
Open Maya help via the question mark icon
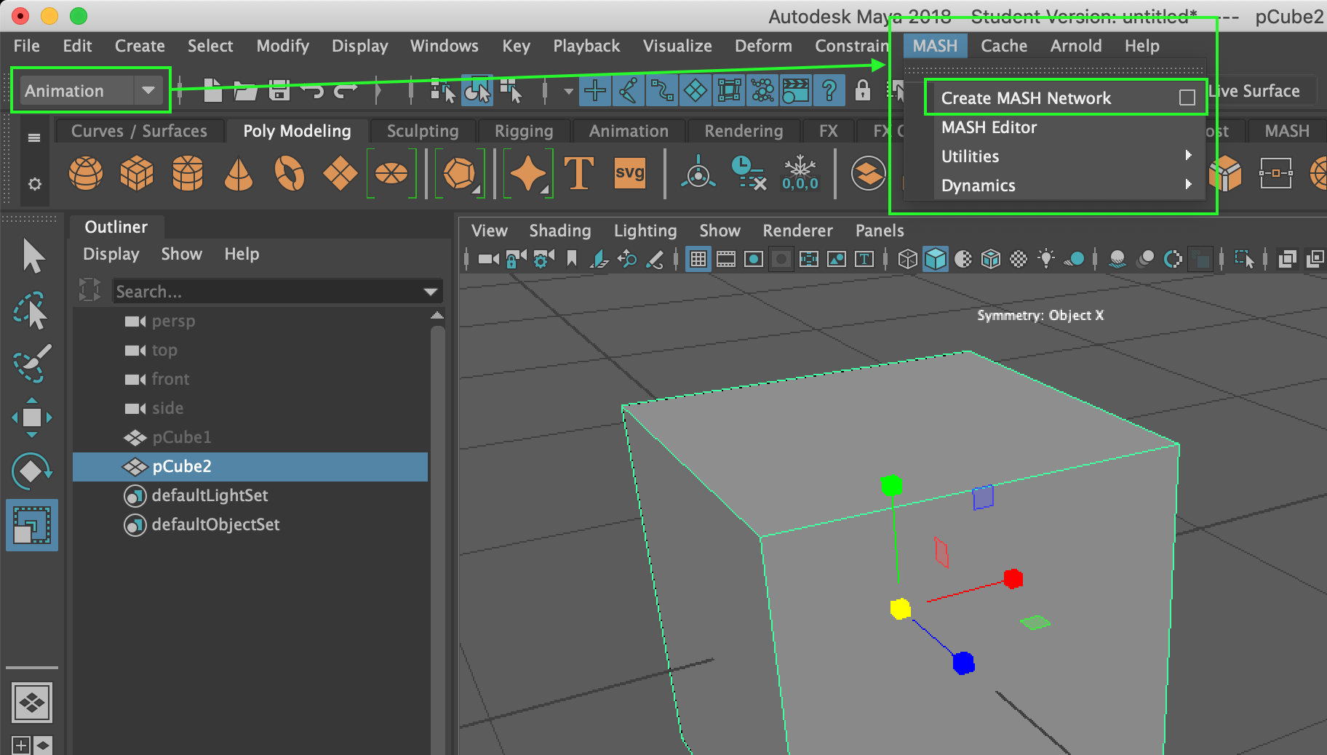(x=829, y=90)
